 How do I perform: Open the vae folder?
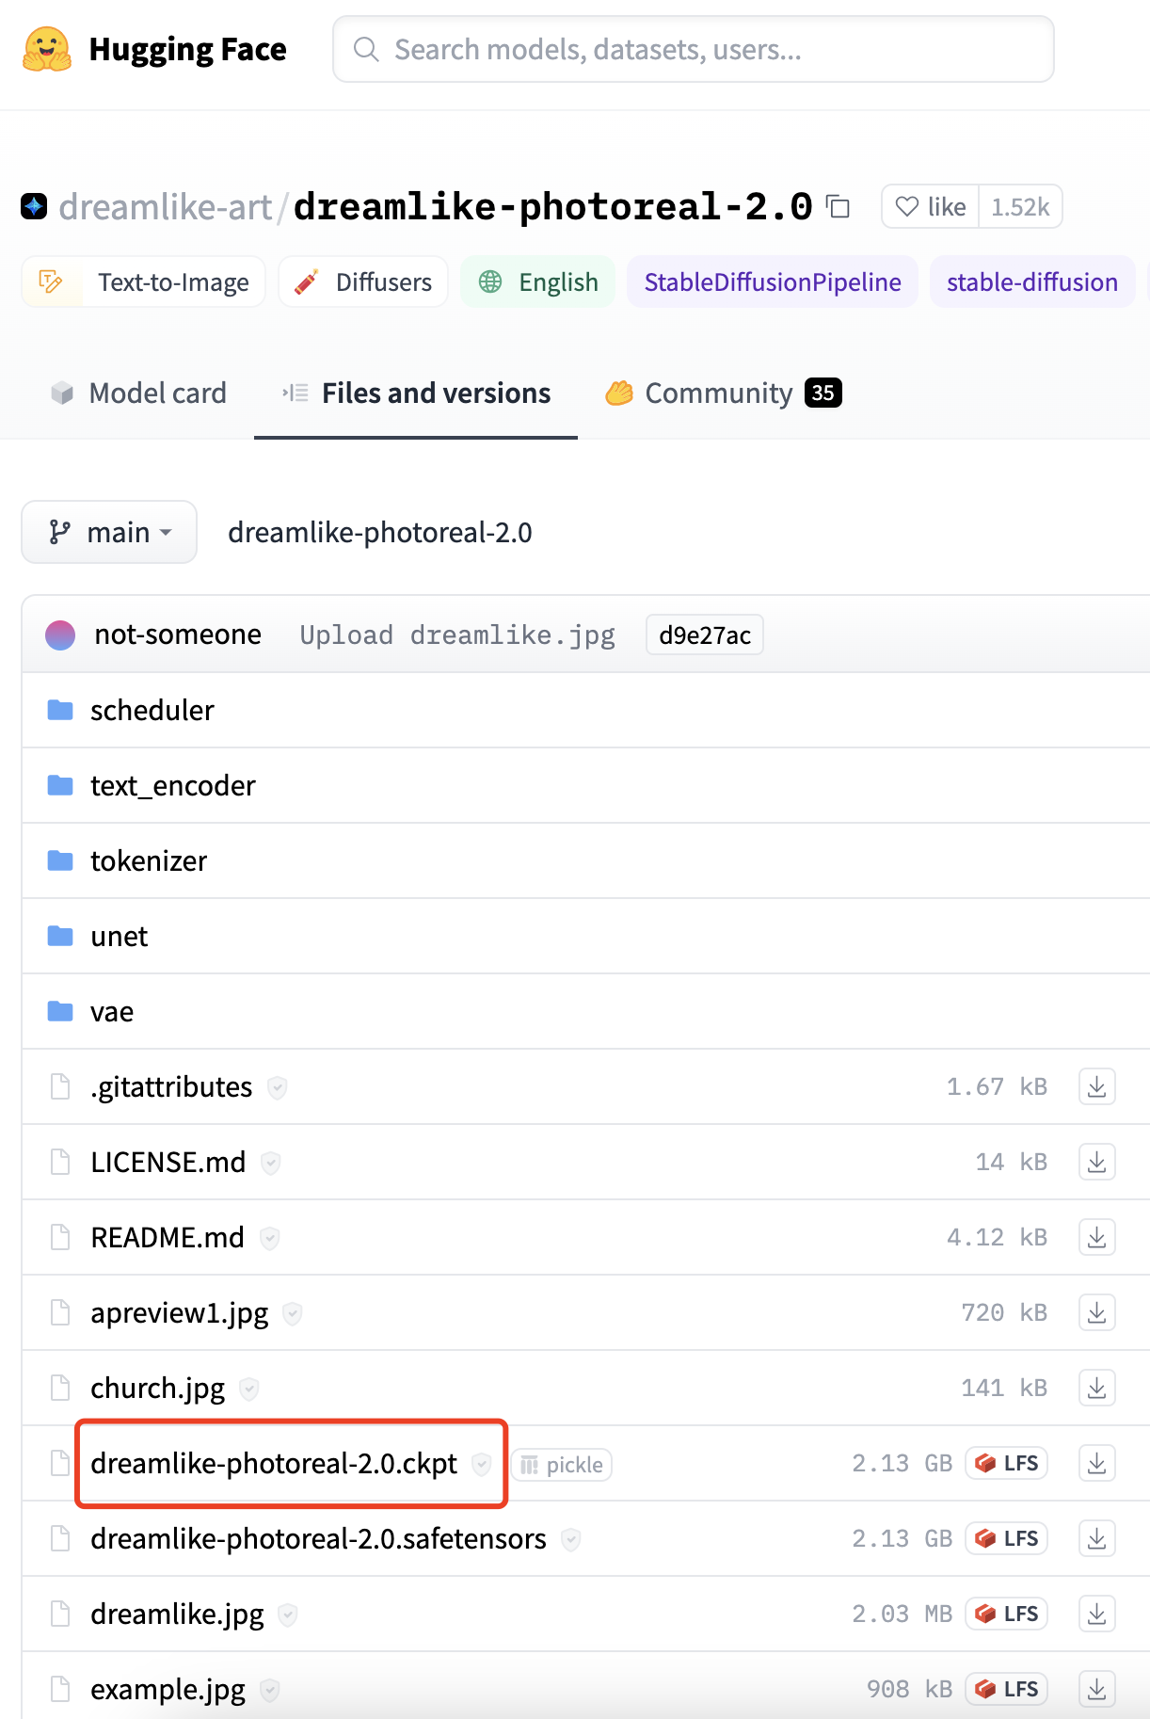click(x=112, y=1011)
